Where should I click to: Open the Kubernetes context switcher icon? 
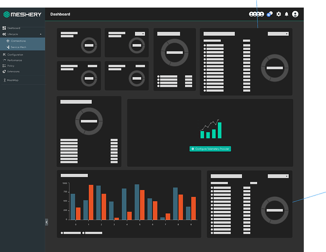coord(269,14)
